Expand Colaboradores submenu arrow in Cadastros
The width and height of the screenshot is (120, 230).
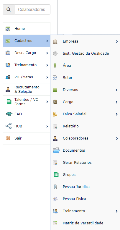(117, 138)
